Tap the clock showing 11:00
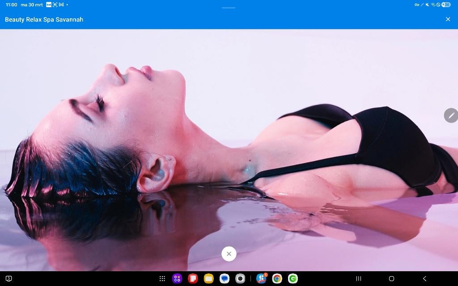The height and width of the screenshot is (286, 458). (11, 4)
